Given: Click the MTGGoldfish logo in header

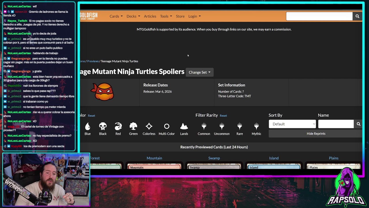Looking at the screenshot, I should point(89,16).
